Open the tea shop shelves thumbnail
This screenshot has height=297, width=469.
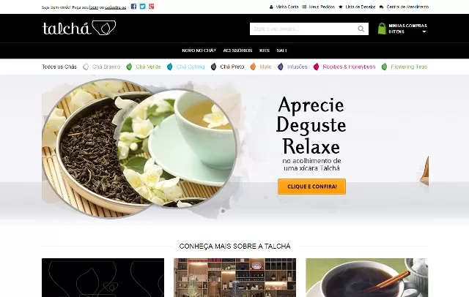point(234,277)
